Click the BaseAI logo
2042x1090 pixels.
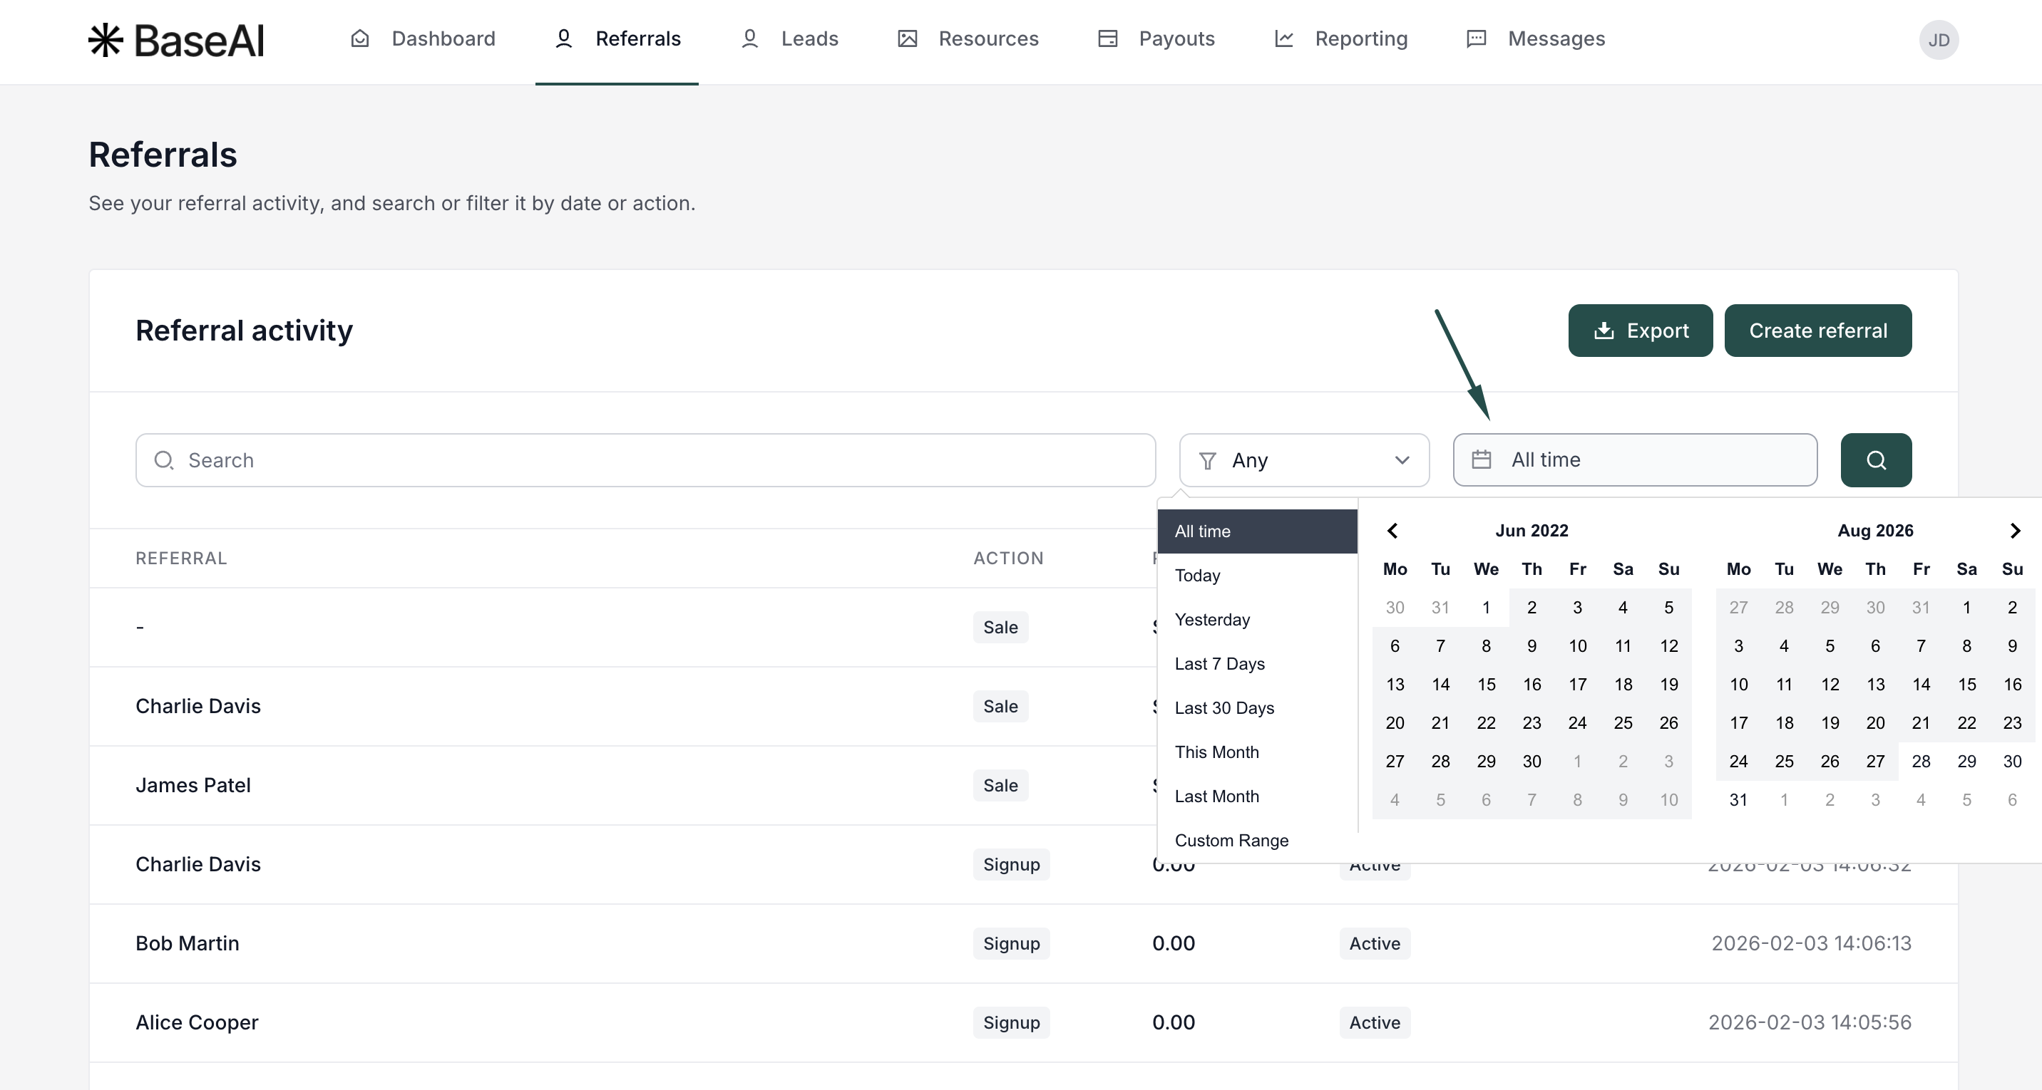176,40
